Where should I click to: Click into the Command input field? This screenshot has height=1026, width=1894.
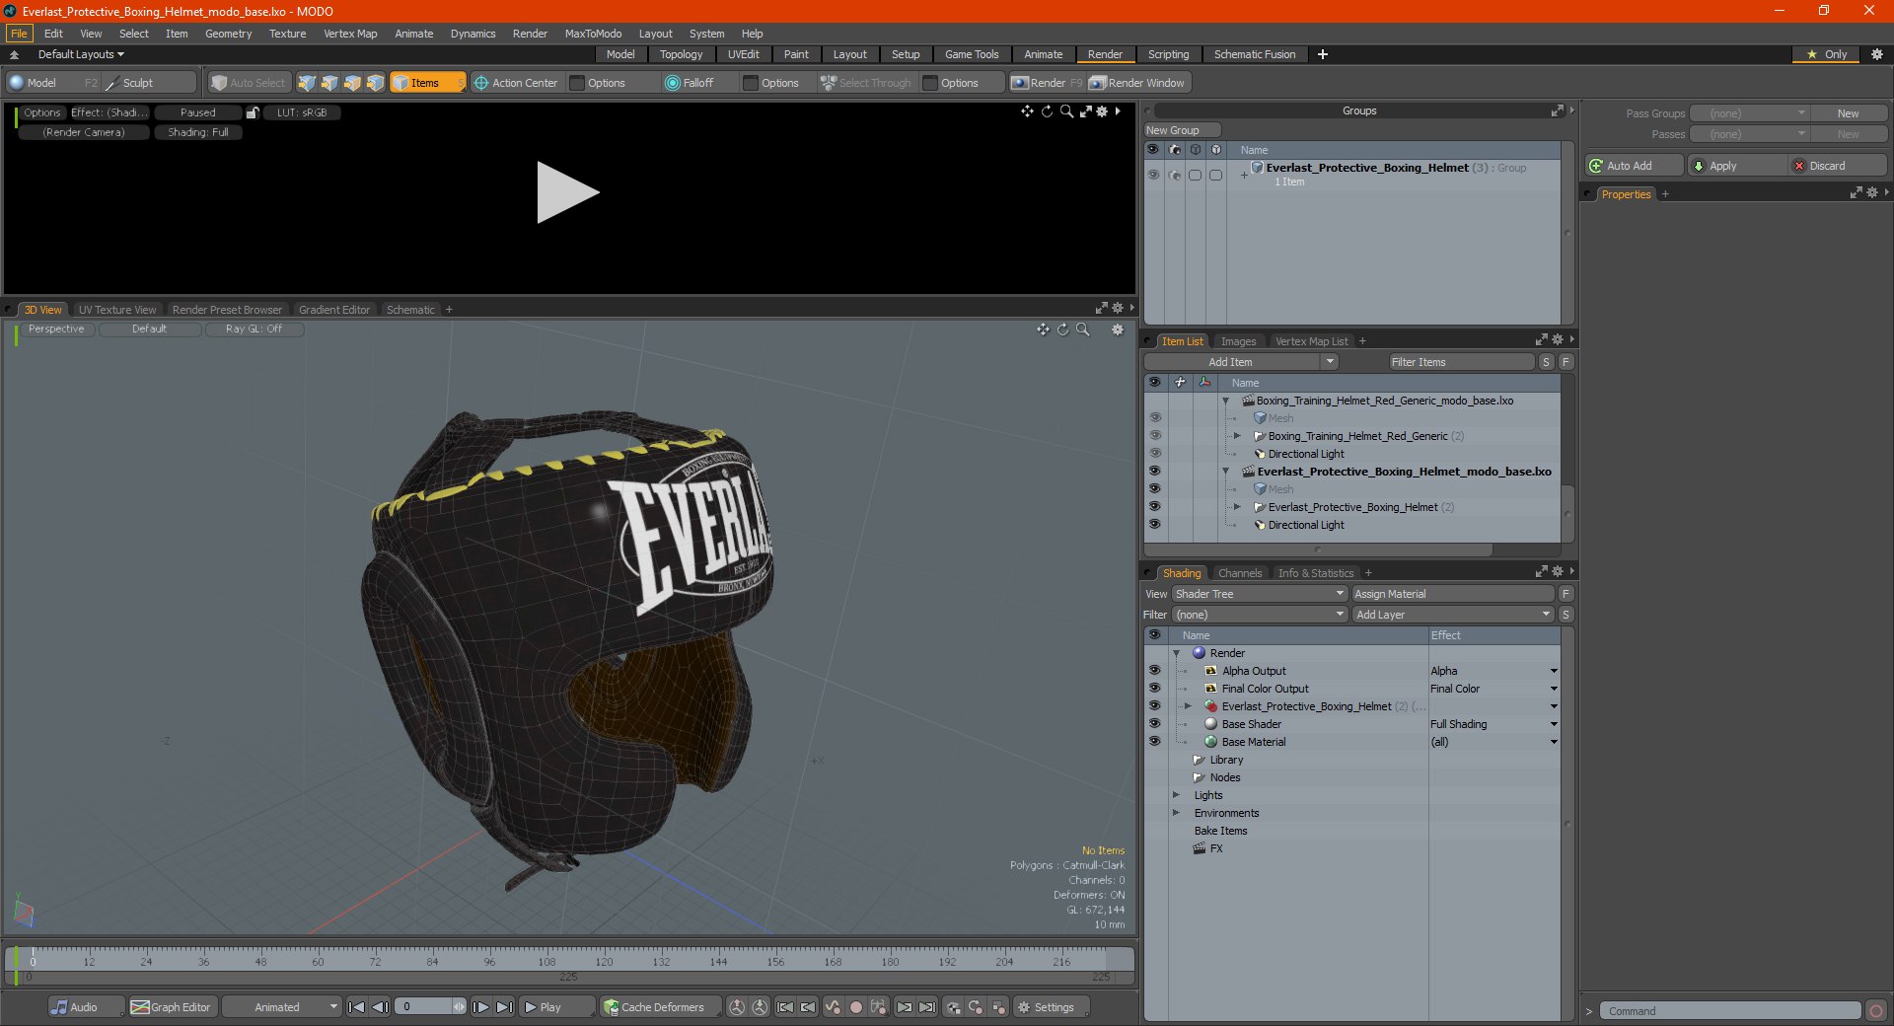(1732, 1011)
